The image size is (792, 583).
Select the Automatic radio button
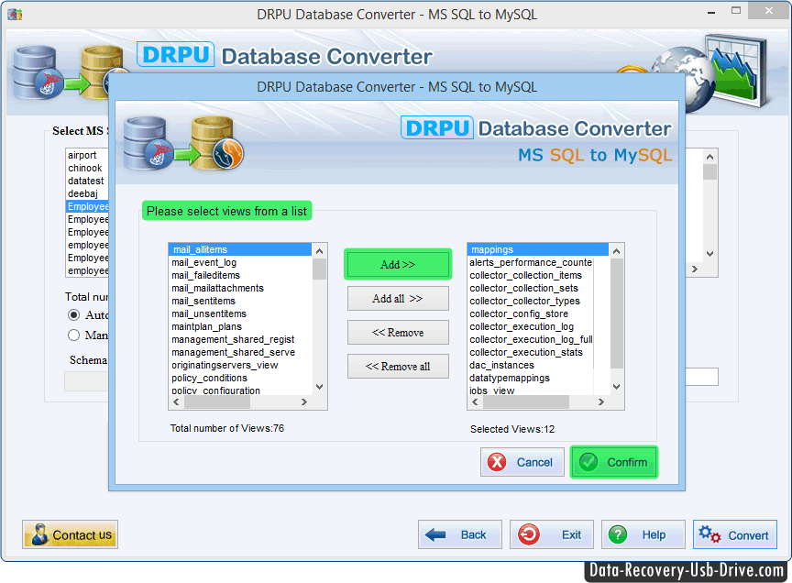pos(73,315)
